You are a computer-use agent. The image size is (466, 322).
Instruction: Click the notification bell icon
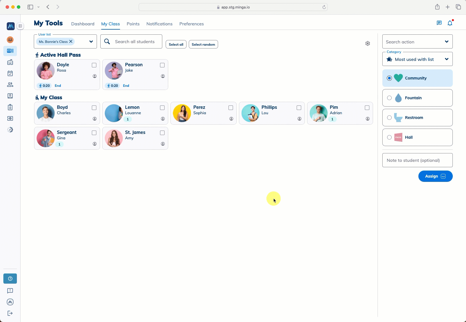pyautogui.click(x=450, y=23)
